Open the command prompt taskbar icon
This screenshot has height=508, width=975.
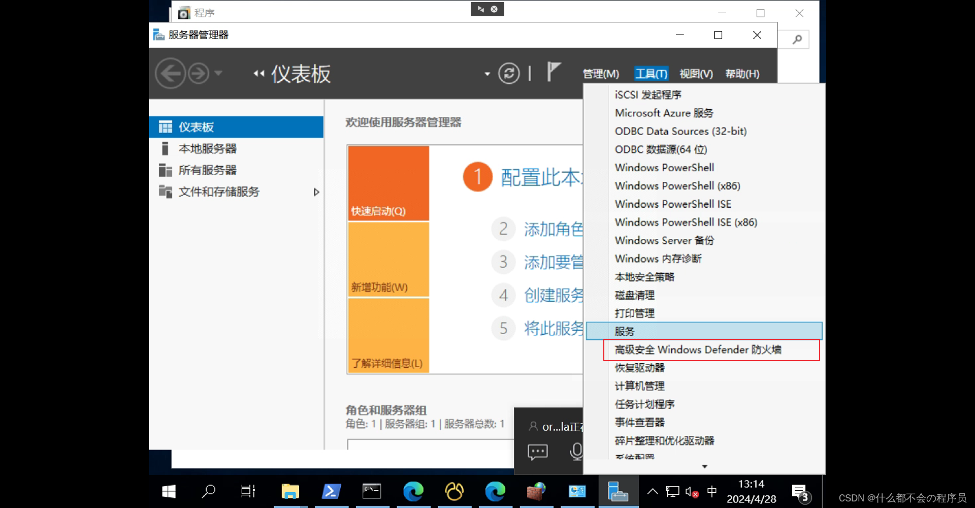tap(372, 491)
